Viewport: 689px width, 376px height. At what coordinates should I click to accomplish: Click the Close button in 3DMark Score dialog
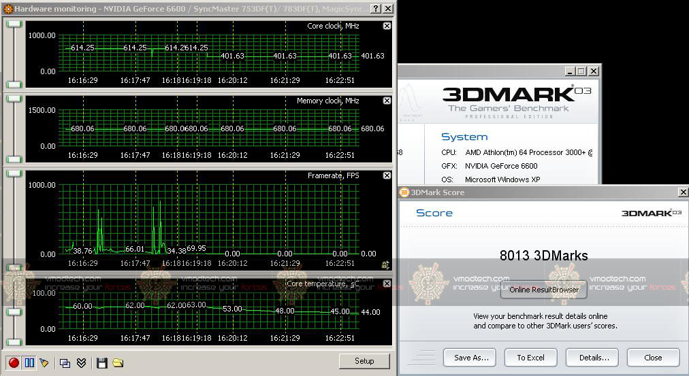[653, 358]
